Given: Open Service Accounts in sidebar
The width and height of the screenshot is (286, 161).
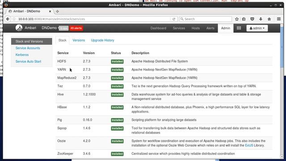Looking at the screenshot, I should (x=28, y=48).
